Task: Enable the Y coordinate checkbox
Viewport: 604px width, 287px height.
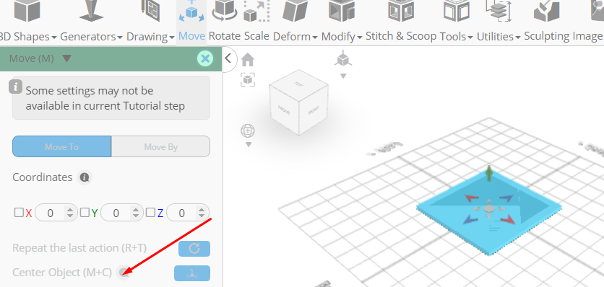Action: (x=85, y=212)
